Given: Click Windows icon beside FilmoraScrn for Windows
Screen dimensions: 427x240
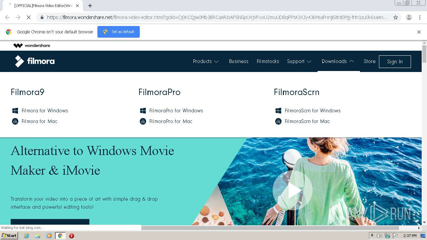Looking at the screenshot, I should click(278, 111).
